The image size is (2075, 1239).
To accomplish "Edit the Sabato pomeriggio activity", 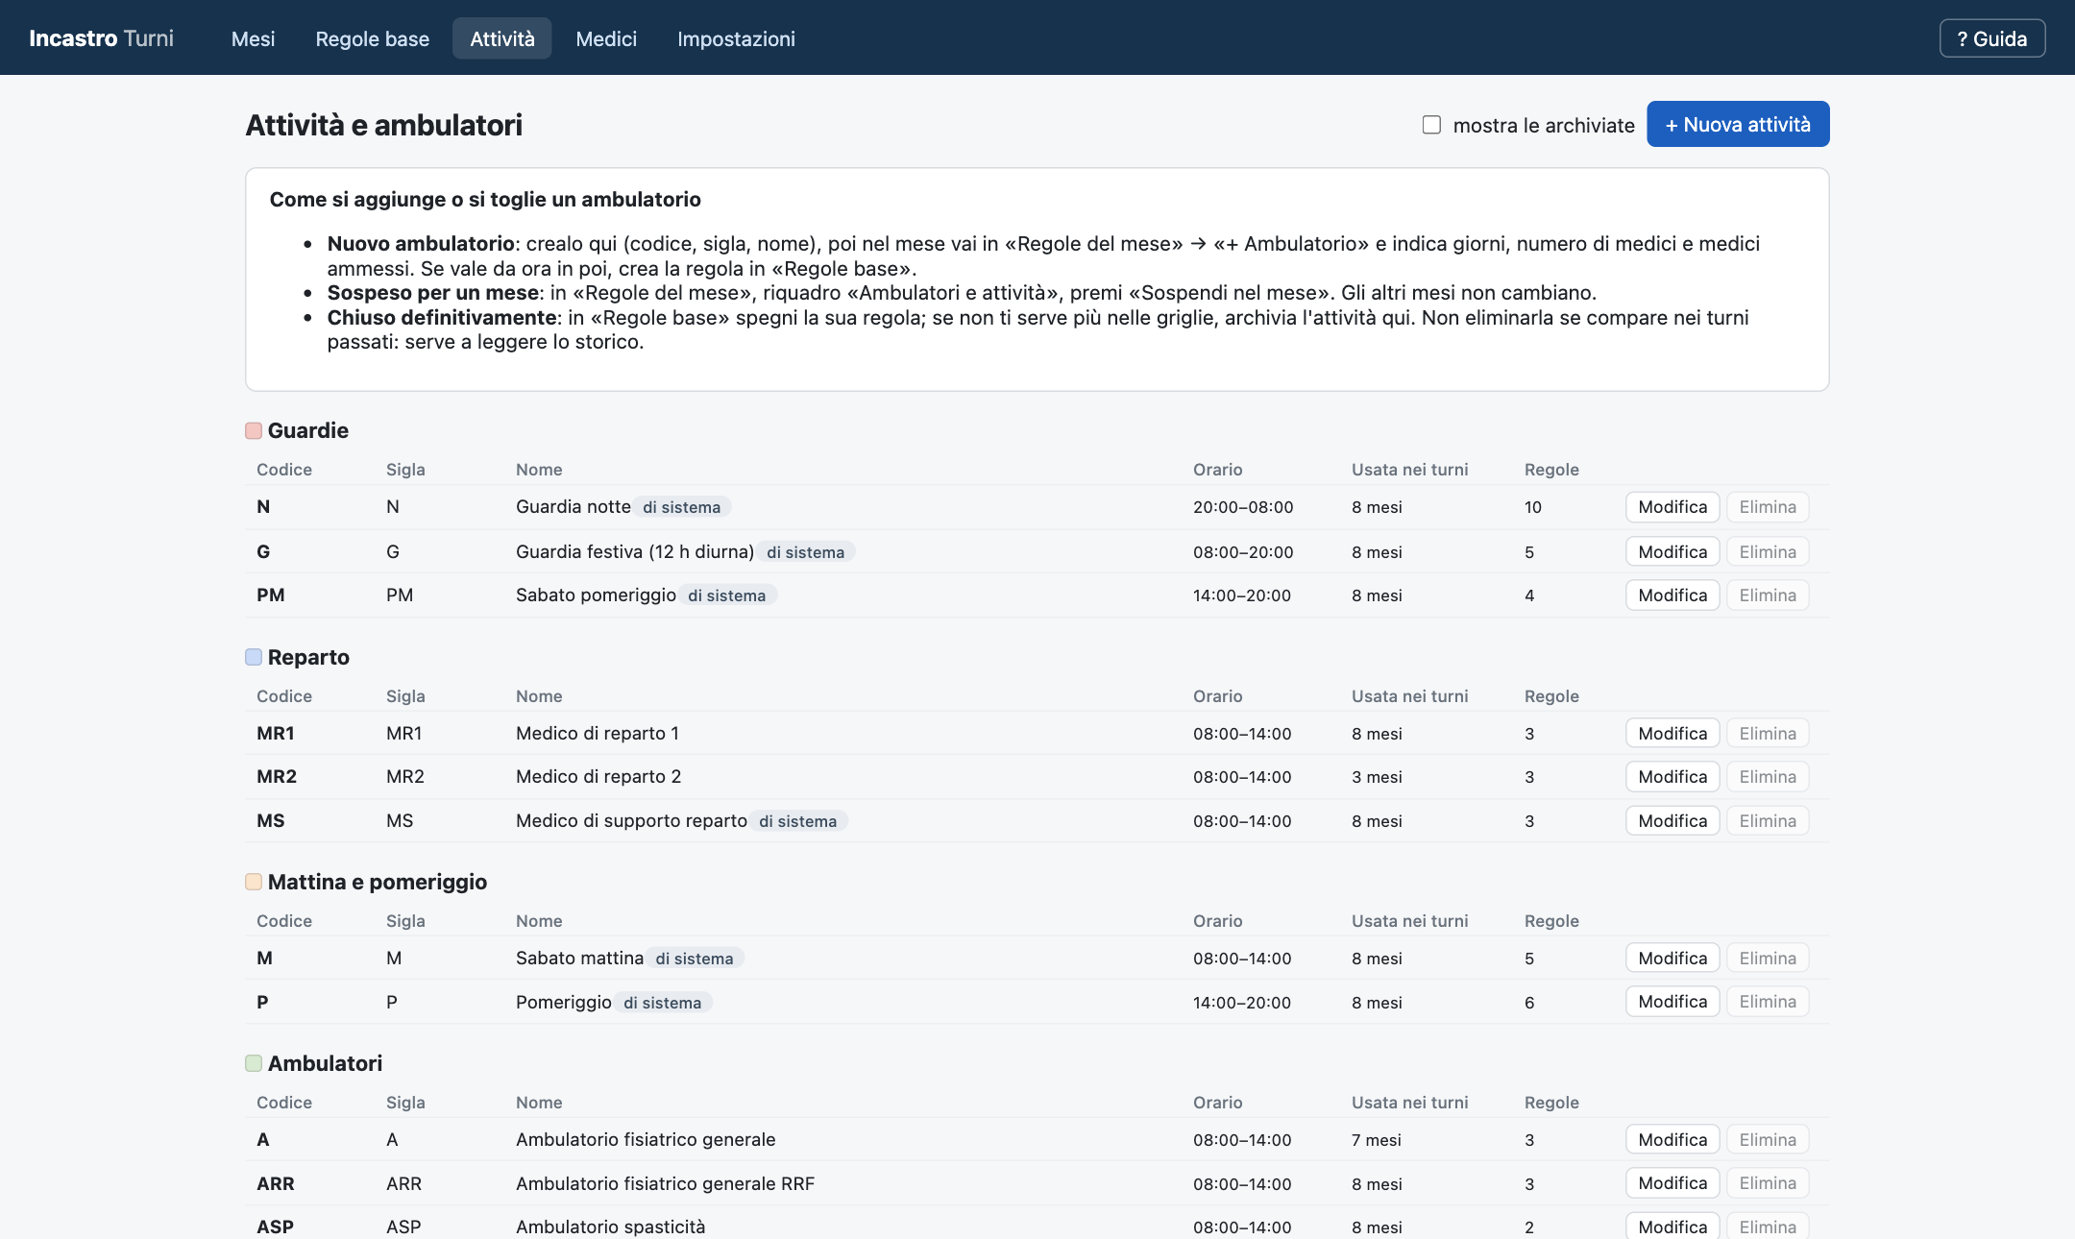I will [1672, 595].
